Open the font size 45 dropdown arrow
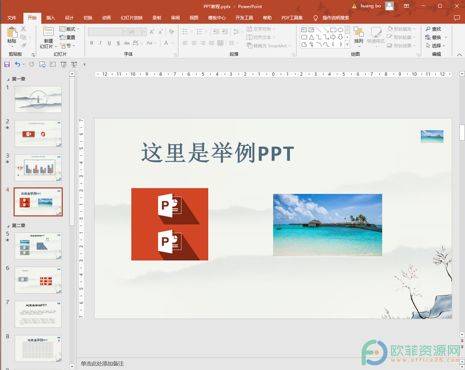Image resolution: width=465 pixels, height=370 pixels. (x=144, y=31)
